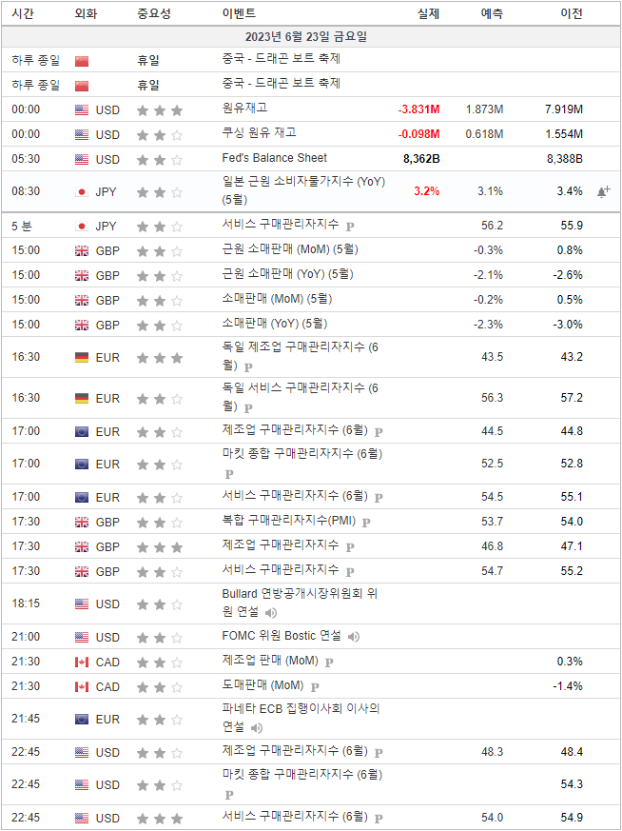The width and height of the screenshot is (622, 831).
Task: Click speaker icon beside FOMC 위원 Bostic 연설
Action: (x=353, y=637)
